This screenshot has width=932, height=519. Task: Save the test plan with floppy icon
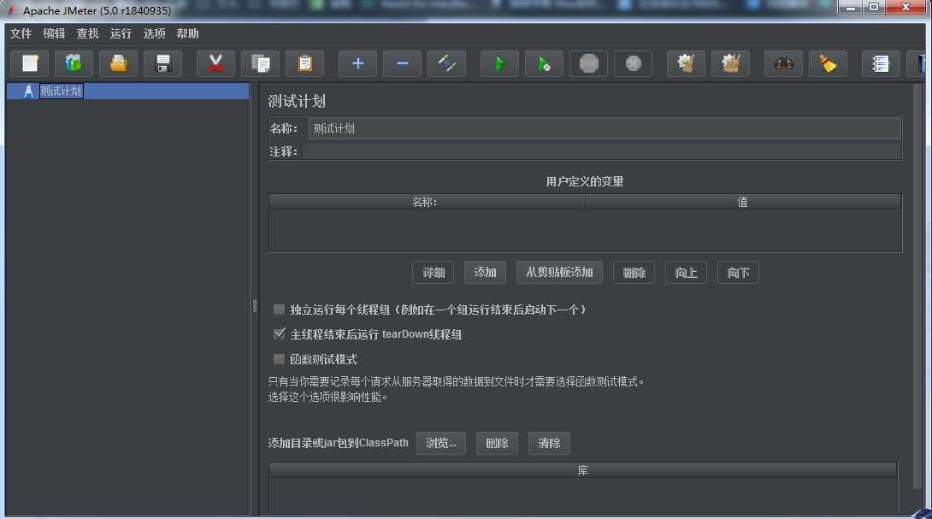162,63
